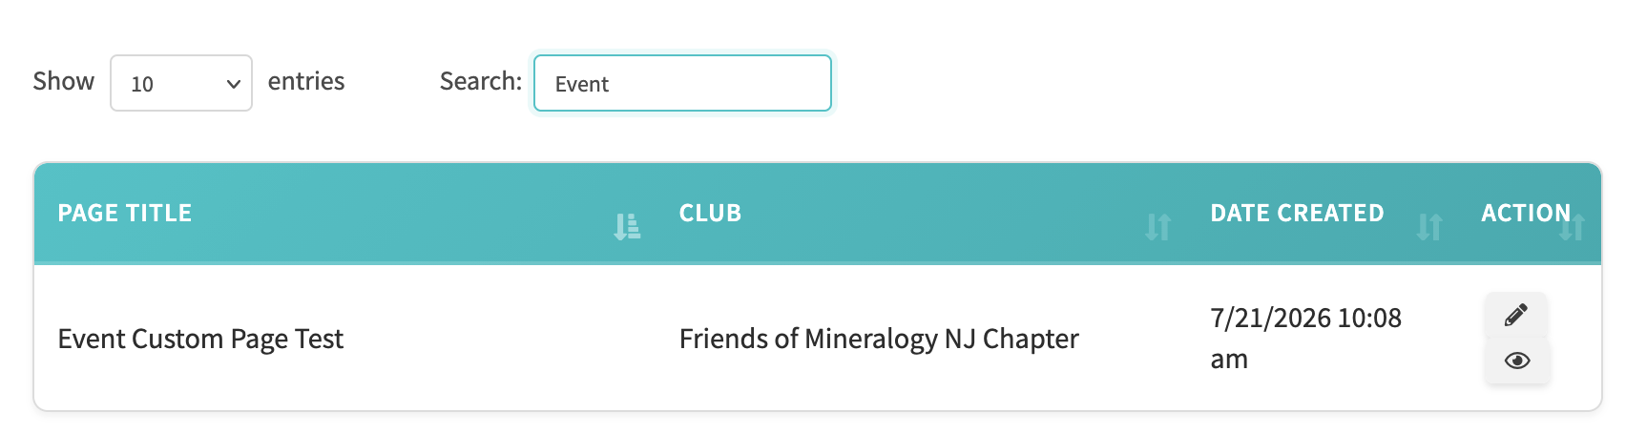Screen dimensions: 1626x433
Task: Edit the Event Custom Page Test entry with the pencil icon
Action: point(1515,315)
